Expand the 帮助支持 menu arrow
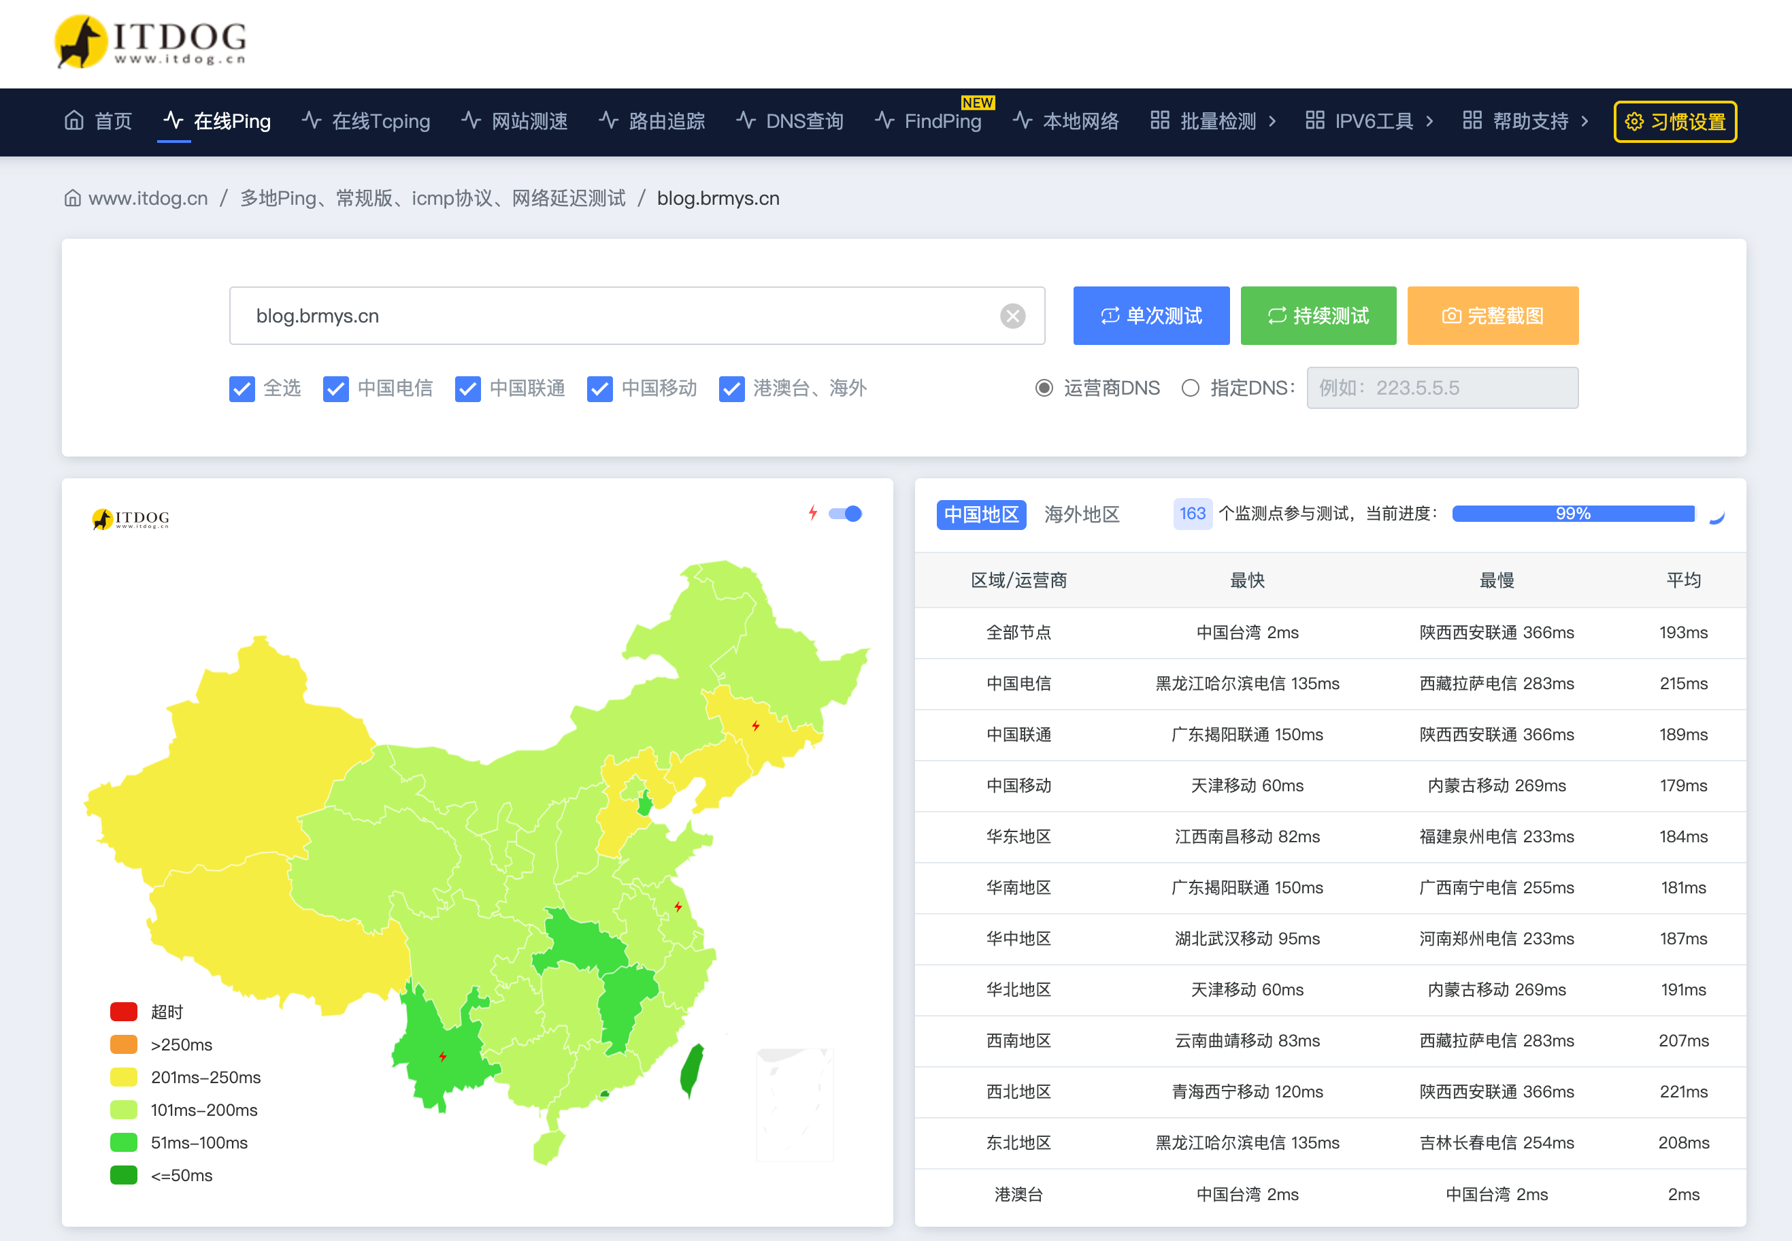 [1584, 121]
